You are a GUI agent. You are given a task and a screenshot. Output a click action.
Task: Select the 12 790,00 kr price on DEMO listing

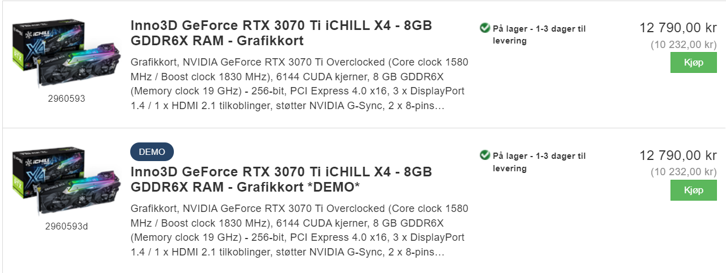[x=678, y=155]
